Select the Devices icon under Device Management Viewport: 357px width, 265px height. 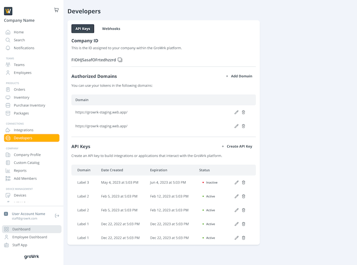coord(7,195)
